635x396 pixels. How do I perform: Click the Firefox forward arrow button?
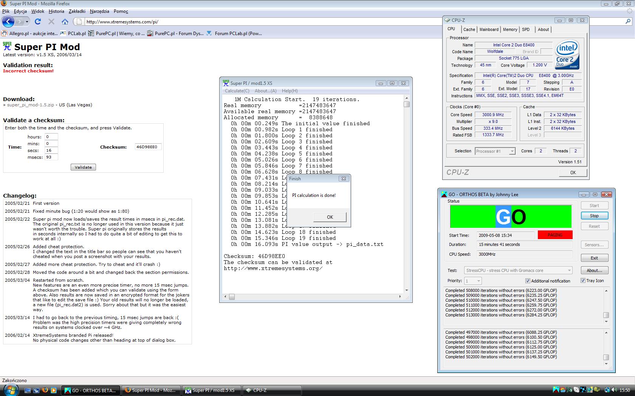[x=20, y=21]
